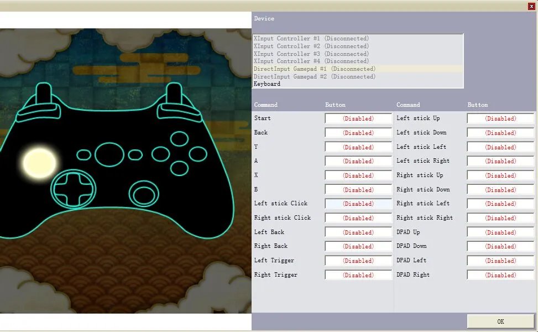The image size is (538, 332).
Task: Set binding for Left stick Click
Action: coord(358,204)
